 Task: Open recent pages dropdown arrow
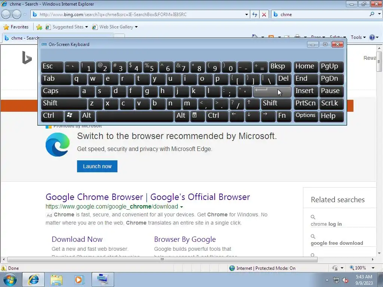(25, 15)
